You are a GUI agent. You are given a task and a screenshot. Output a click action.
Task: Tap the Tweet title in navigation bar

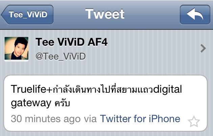pos(105,14)
